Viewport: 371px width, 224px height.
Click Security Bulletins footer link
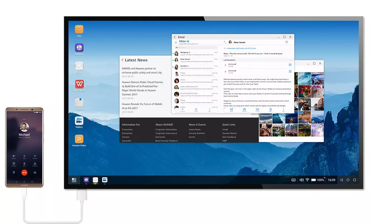tap(197, 133)
